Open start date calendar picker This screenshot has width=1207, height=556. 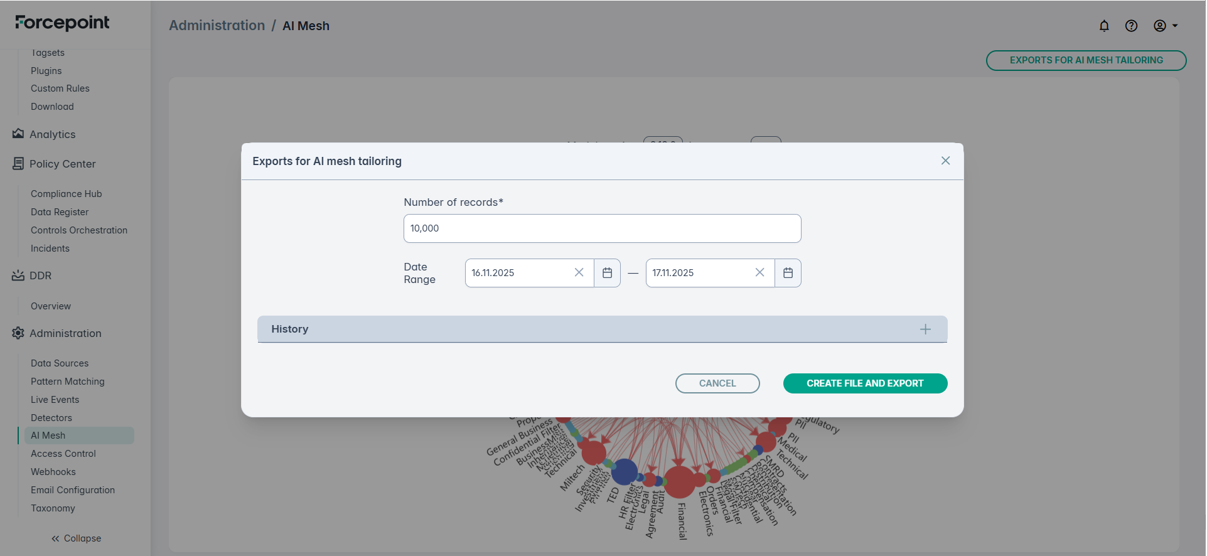tap(607, 273)
